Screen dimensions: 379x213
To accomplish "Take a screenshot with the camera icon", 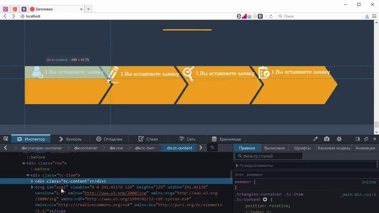I will [326, 139].
